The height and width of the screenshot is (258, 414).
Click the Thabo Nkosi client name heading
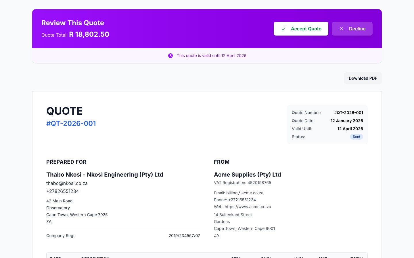click(105, 175)
